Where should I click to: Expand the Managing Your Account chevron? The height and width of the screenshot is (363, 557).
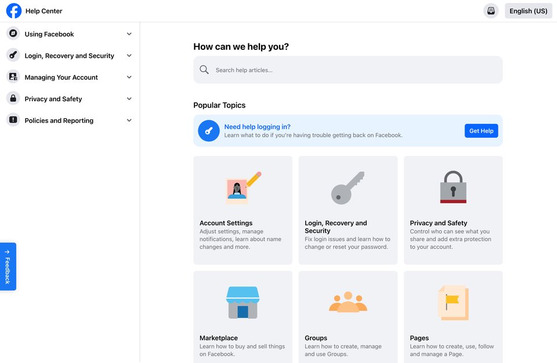click(x=129, y=77)
